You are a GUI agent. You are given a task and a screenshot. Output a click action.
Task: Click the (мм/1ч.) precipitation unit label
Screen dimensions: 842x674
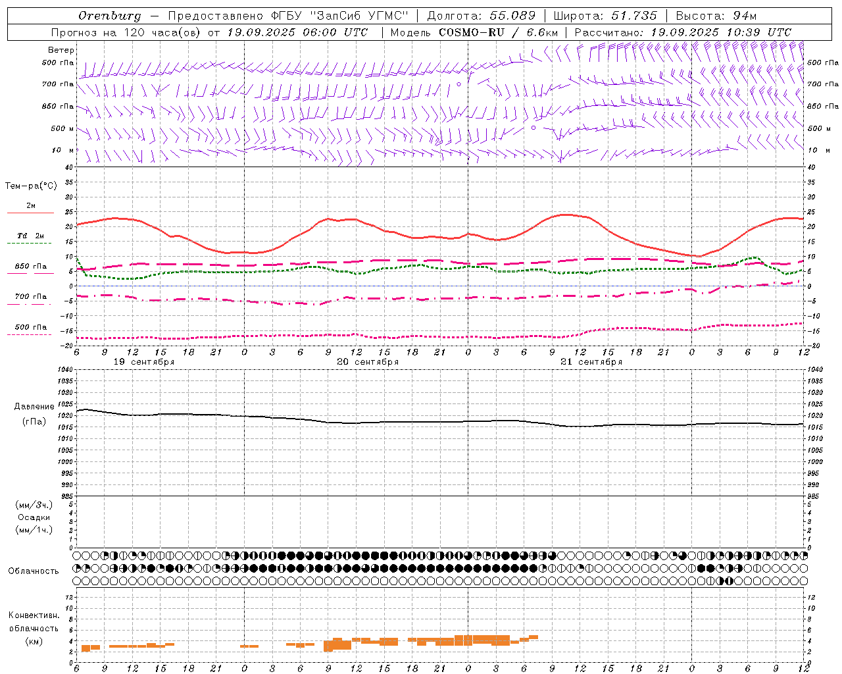pos(34,530)
